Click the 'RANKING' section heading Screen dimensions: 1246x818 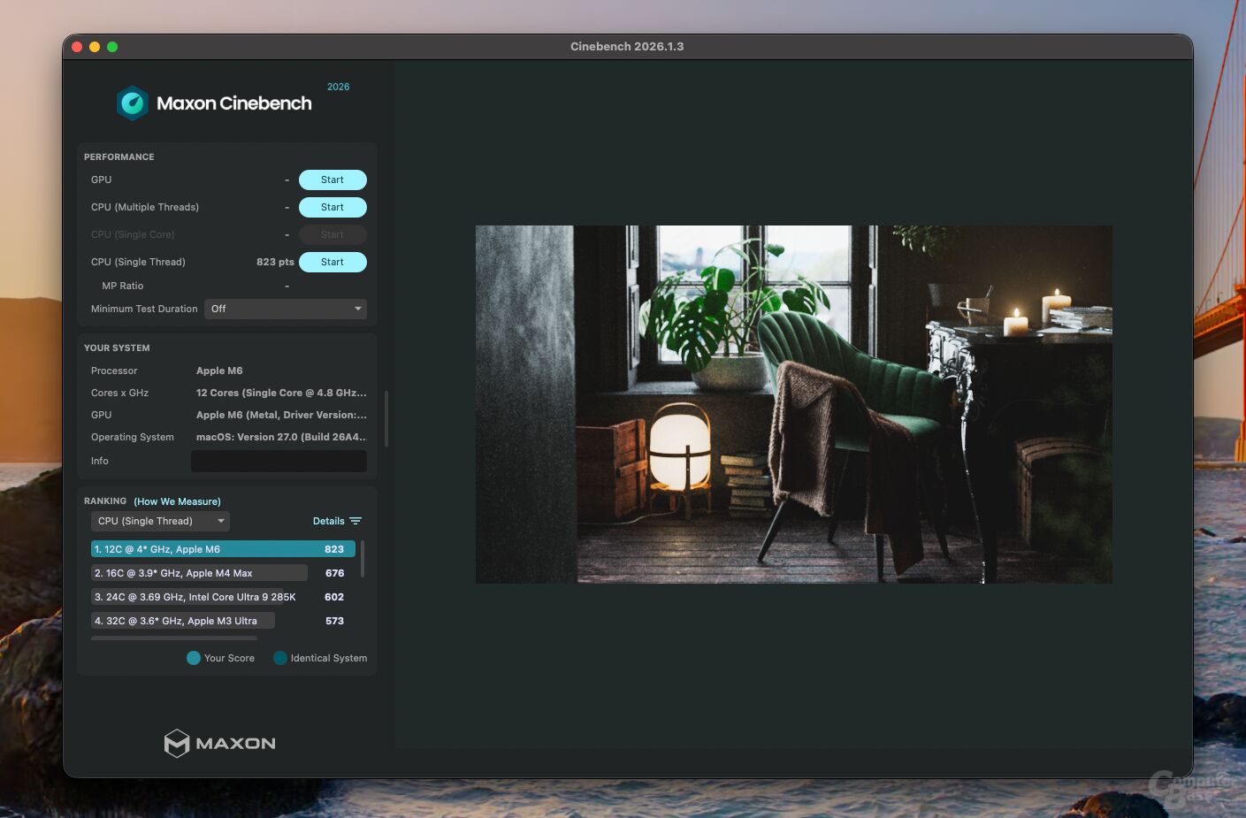pyautogui.click(x=105, y=501)
